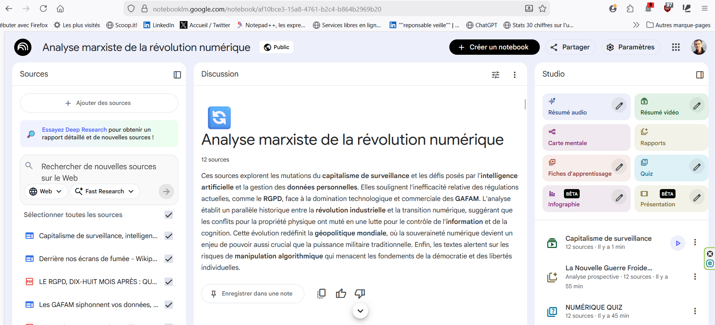The width and height of the screenshot is (715, 325).
Task: Collapse the Sources panel with its toggle icon
Action: (177, 75)
